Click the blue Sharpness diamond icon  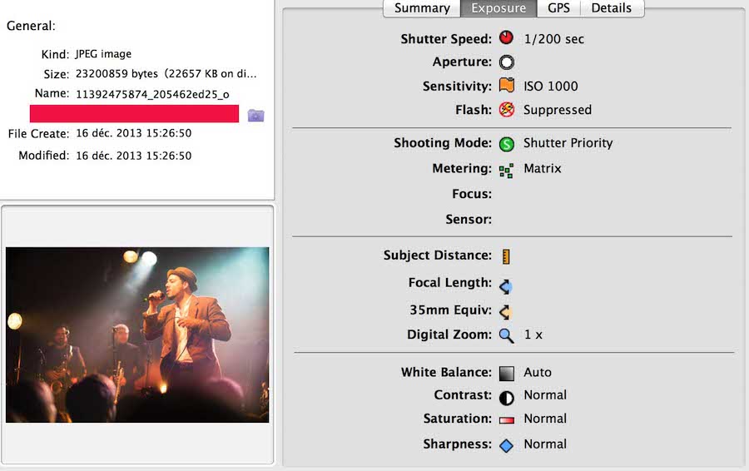coord(506,445)
